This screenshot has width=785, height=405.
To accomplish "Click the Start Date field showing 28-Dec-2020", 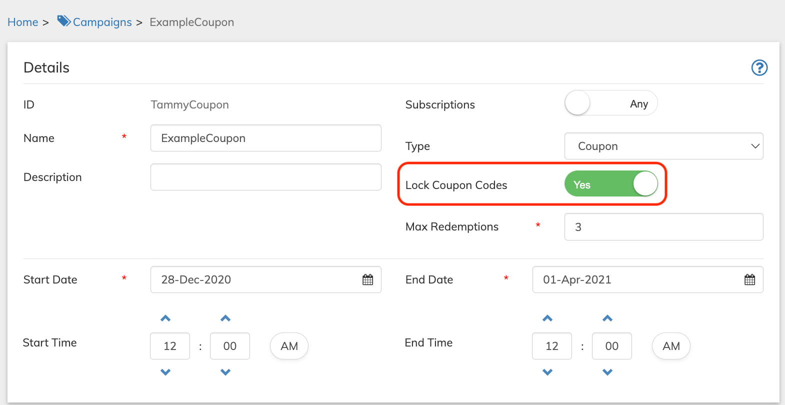I will point(266,279).
